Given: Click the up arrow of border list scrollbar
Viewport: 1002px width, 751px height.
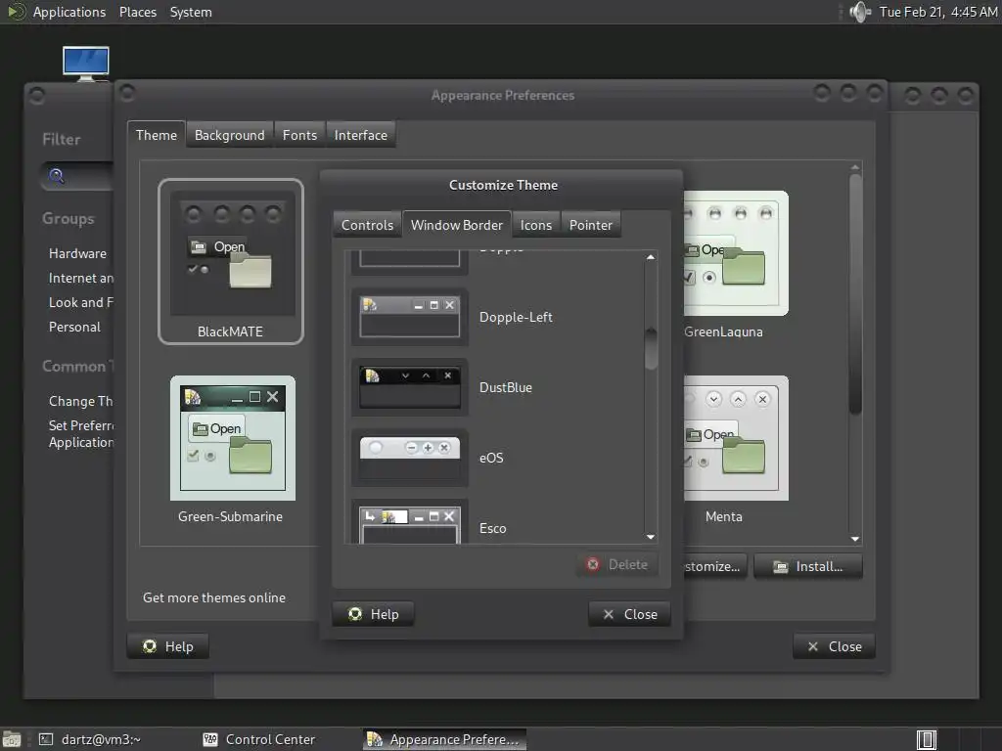Looking at the screenshot, I should click(651, 257).
